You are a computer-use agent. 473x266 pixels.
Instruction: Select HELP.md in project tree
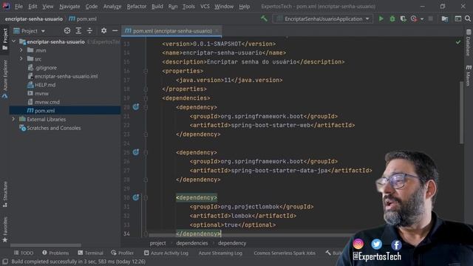coord(44,85)
